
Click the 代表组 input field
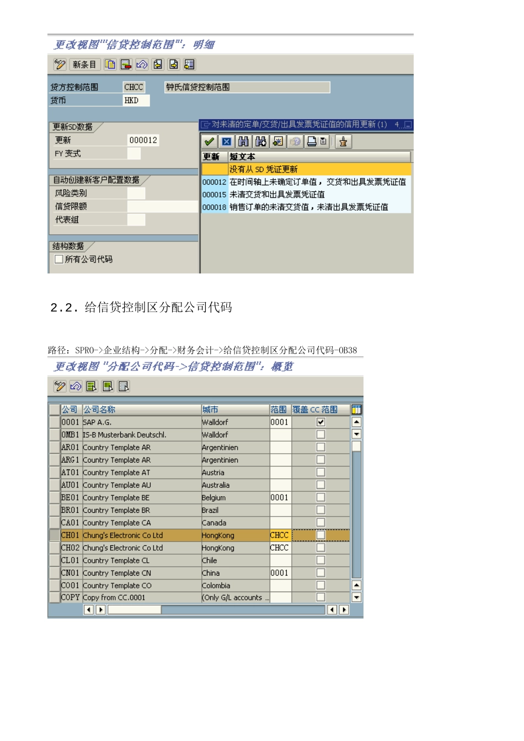pyautogui.click(x=136, y=219)
